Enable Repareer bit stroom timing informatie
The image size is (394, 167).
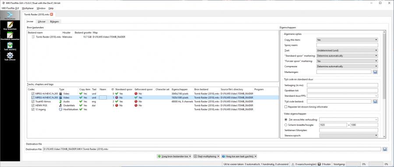coord(286,107)
